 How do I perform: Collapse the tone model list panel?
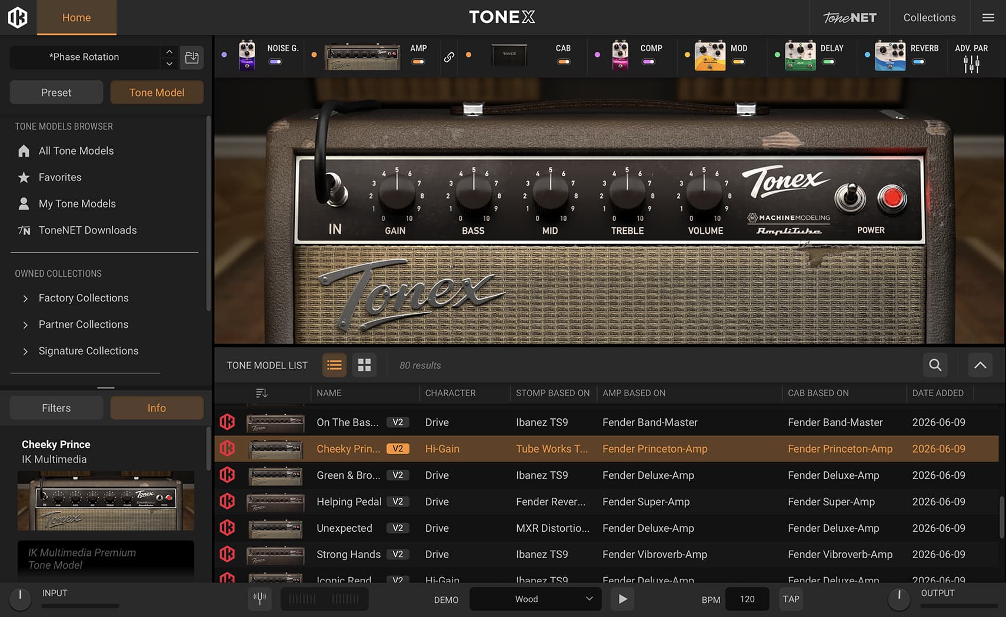pos(980,365)
